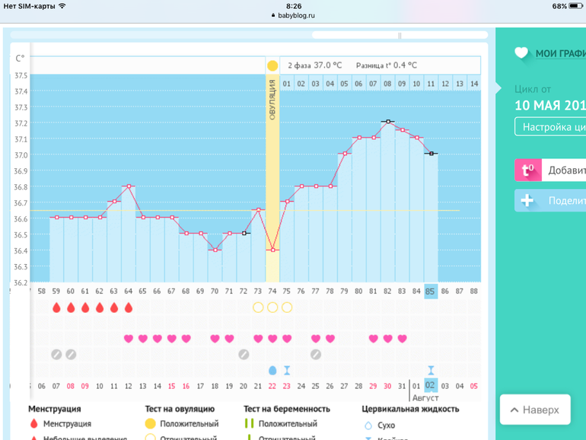Click the highlighted date 02 in August

coord(431,386)
